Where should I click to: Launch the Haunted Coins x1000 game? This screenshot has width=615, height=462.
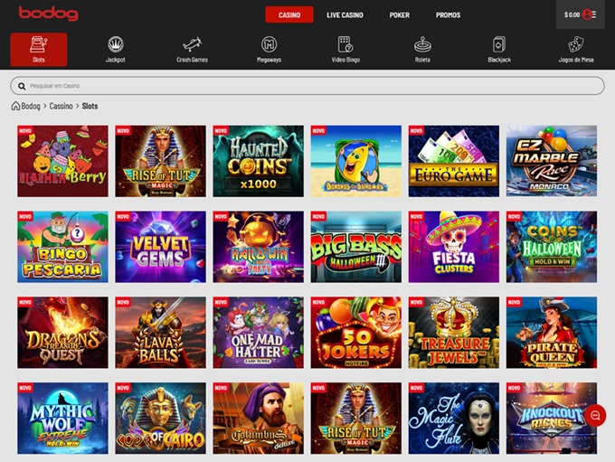click(258, 161)
